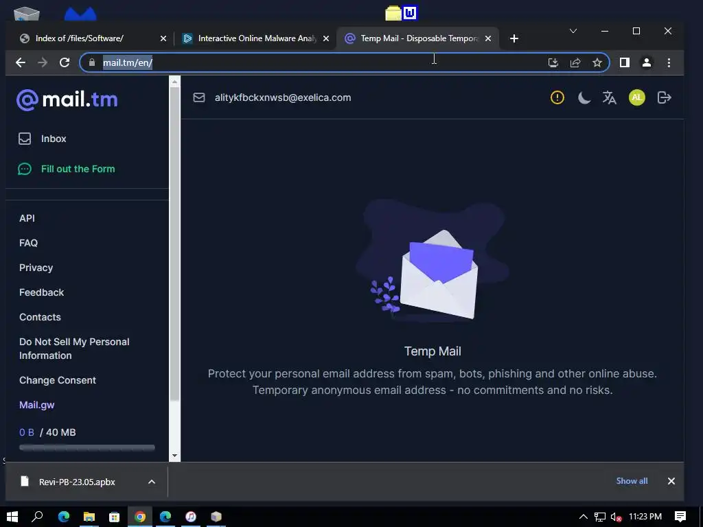Toggle dark mode moon icon

click(584, 97)
